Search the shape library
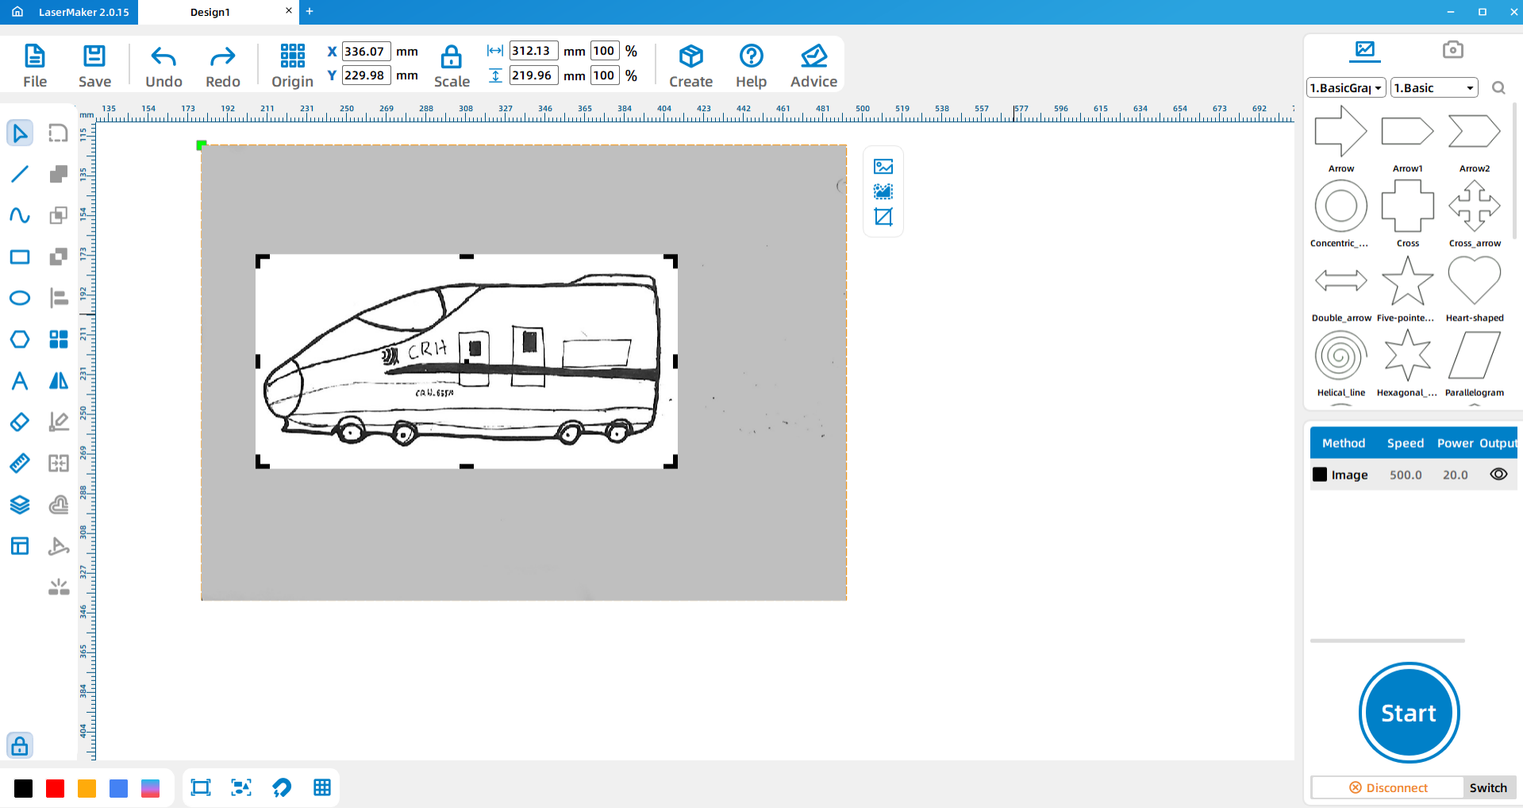Screen dimensions: 1523x808 tap(1498, 88)
